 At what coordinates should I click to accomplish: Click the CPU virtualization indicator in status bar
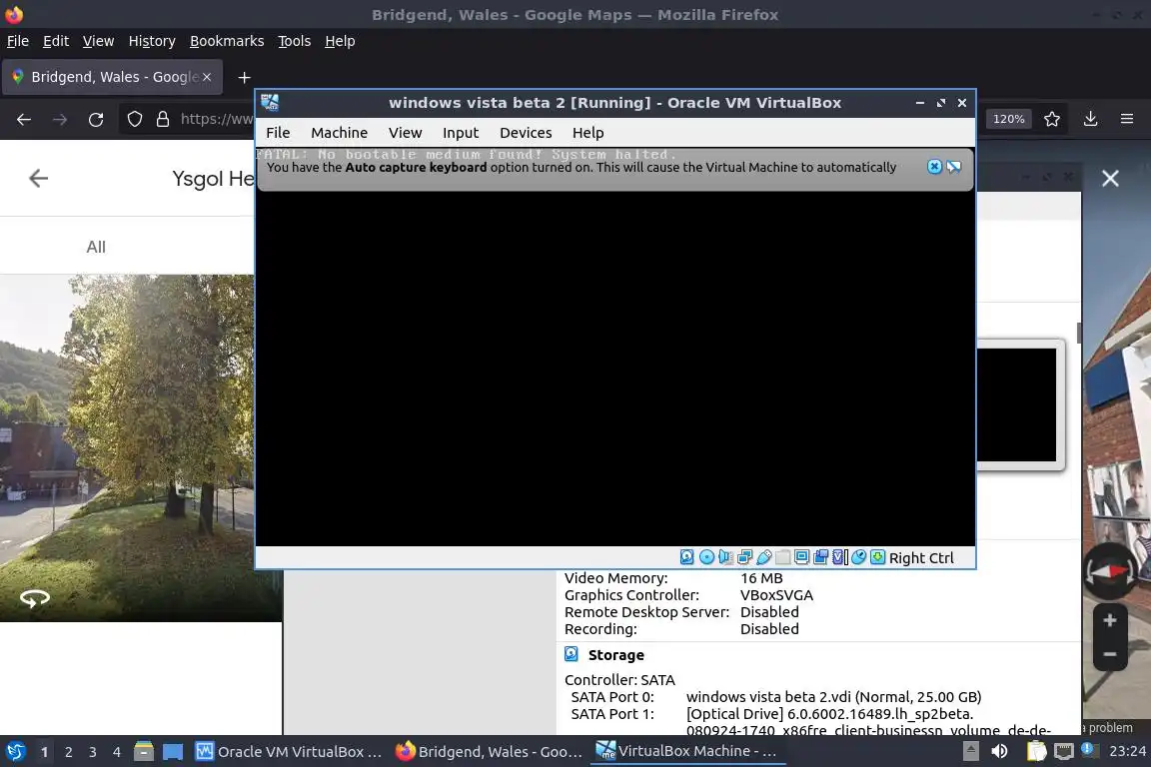[x=839, y=557]
